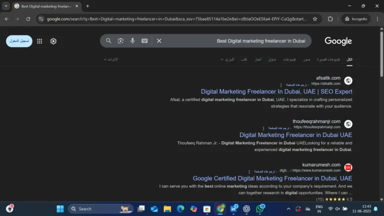Open Google apps grid
This screenshot has height=216, width=384.
[x=39, y=41]
